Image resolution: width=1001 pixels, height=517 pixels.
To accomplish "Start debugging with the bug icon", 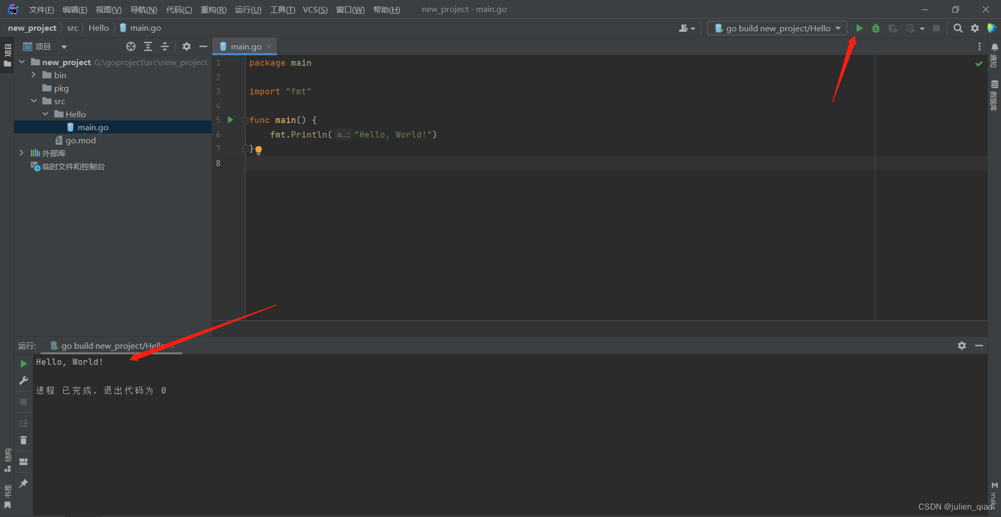I will coord(876,28).
